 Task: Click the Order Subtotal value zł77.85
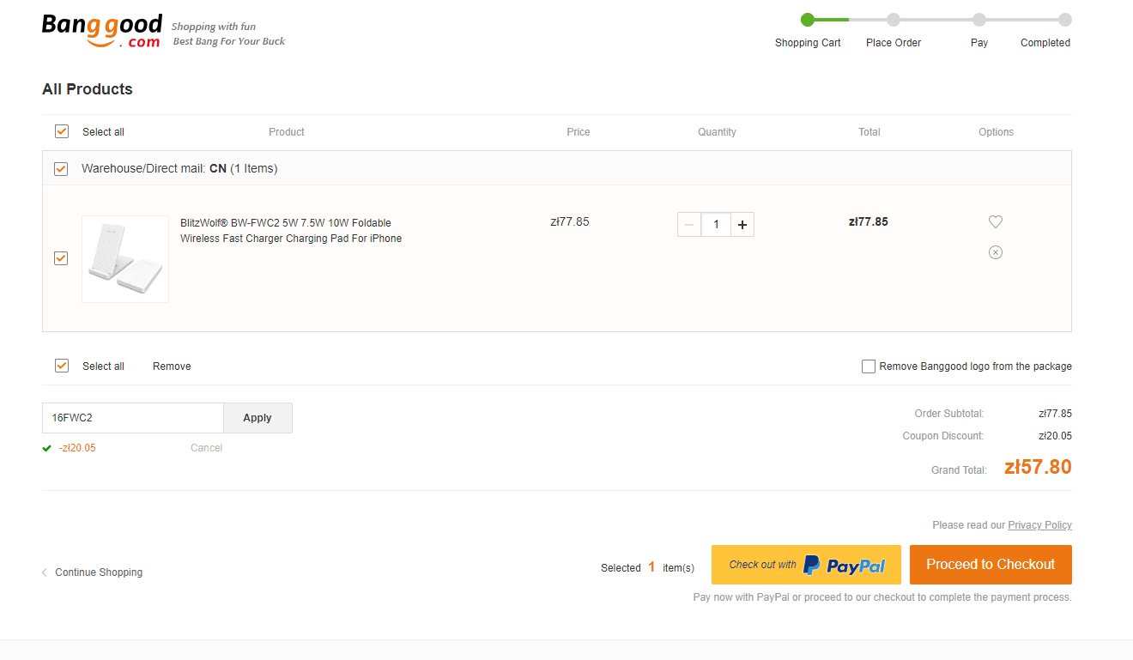(1055, 414)
